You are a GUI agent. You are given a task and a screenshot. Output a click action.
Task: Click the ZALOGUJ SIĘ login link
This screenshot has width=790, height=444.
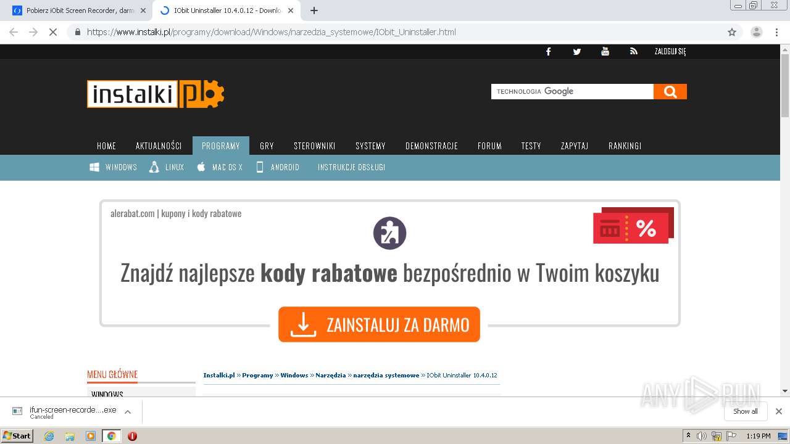pyautogui.click(x=670, y=52)
